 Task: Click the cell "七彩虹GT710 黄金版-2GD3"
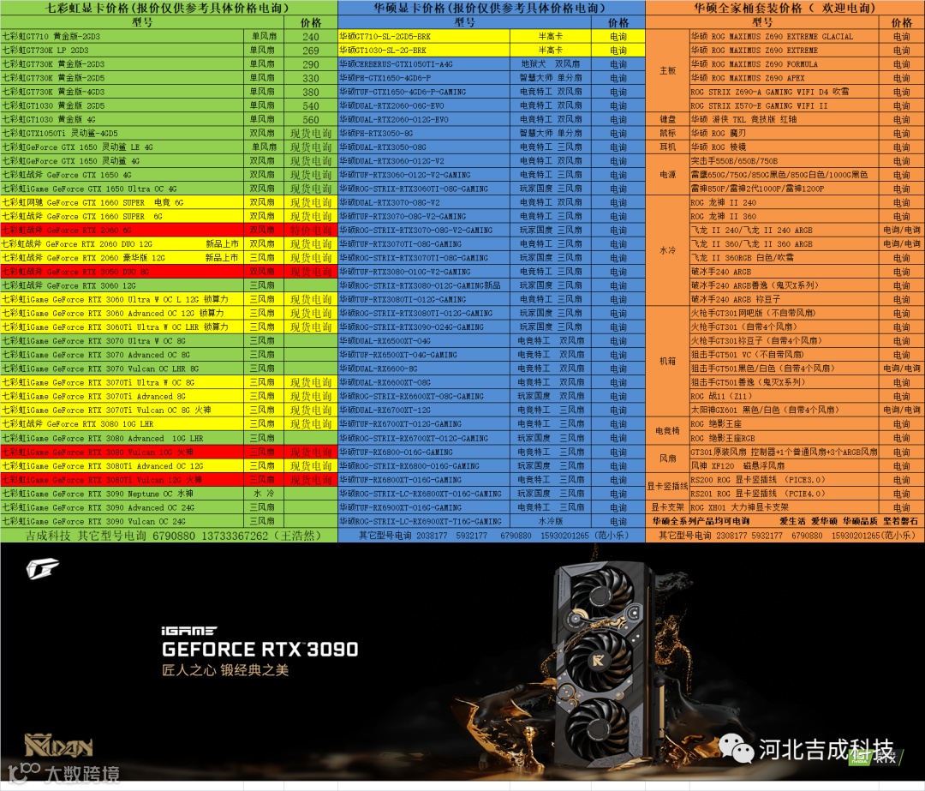coord(122,37)
